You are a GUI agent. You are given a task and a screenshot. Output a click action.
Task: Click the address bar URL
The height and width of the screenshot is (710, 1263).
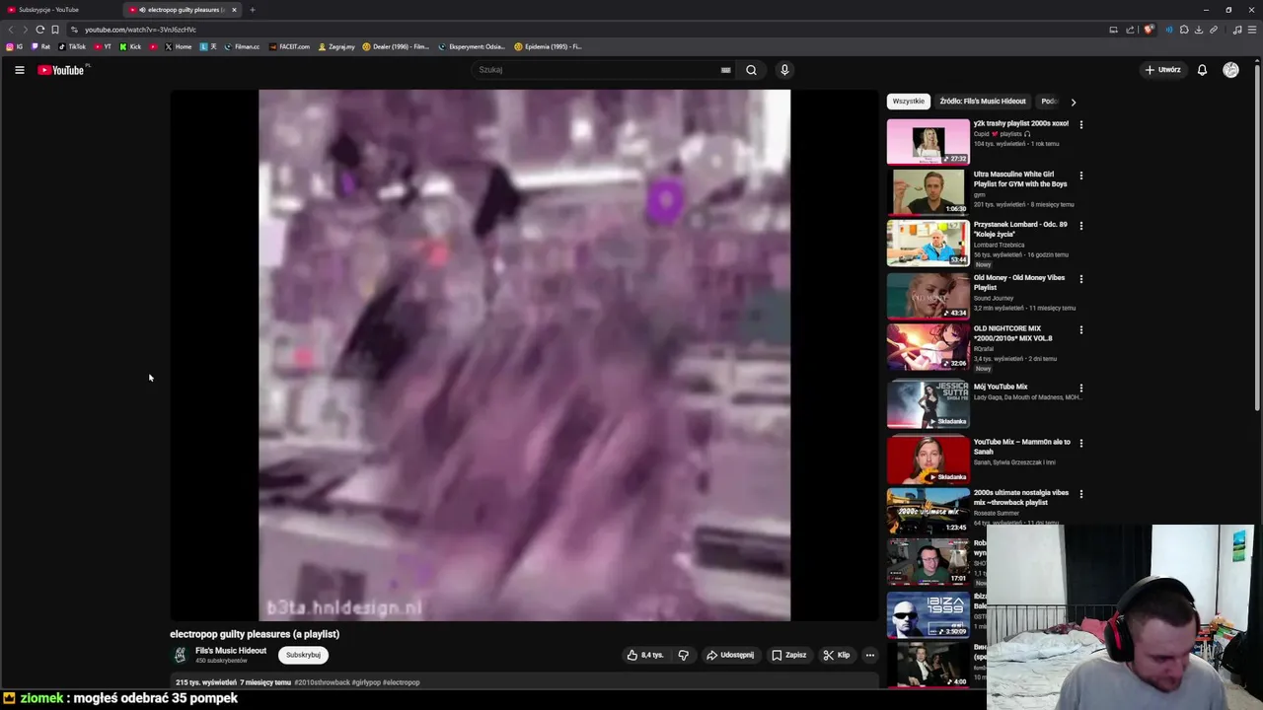click(x=140, y=30)
